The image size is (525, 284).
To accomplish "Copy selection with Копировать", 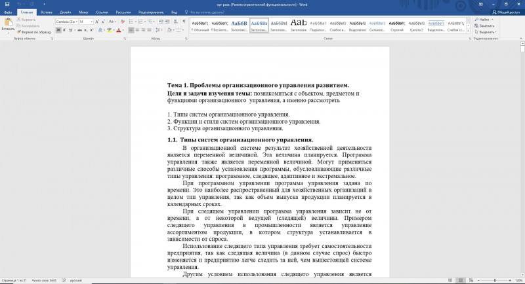I will [28, 26].
